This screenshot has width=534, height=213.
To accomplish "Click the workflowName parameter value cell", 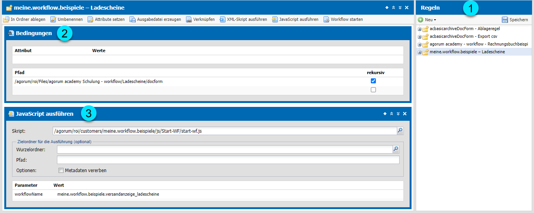I will click(x=108, y=194).
